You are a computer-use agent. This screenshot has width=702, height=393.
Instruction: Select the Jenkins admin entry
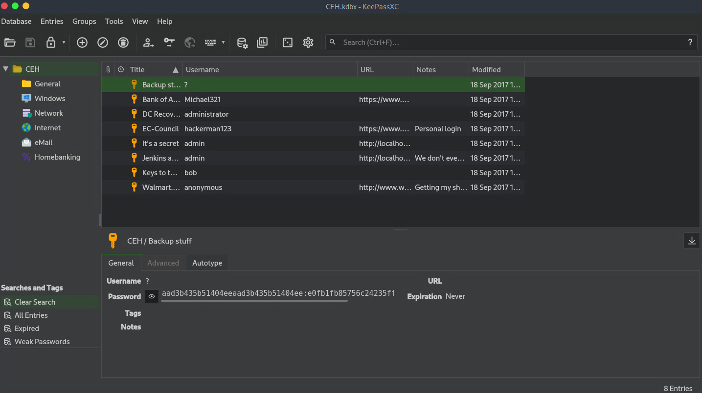pyautogui.click(x=313, y=158)
